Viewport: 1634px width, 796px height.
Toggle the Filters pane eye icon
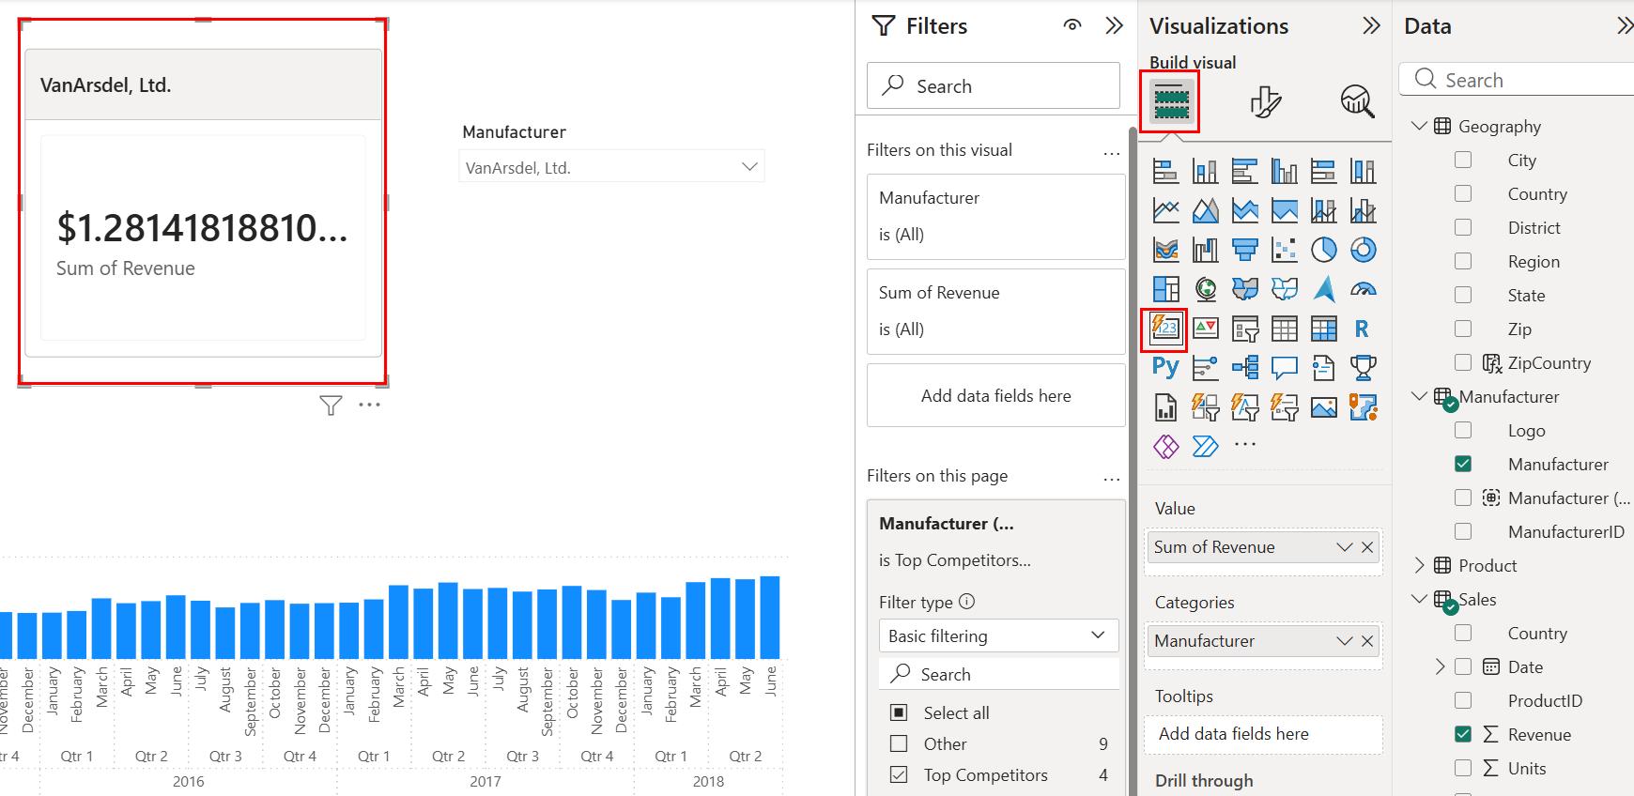[x=1072, y=25]
